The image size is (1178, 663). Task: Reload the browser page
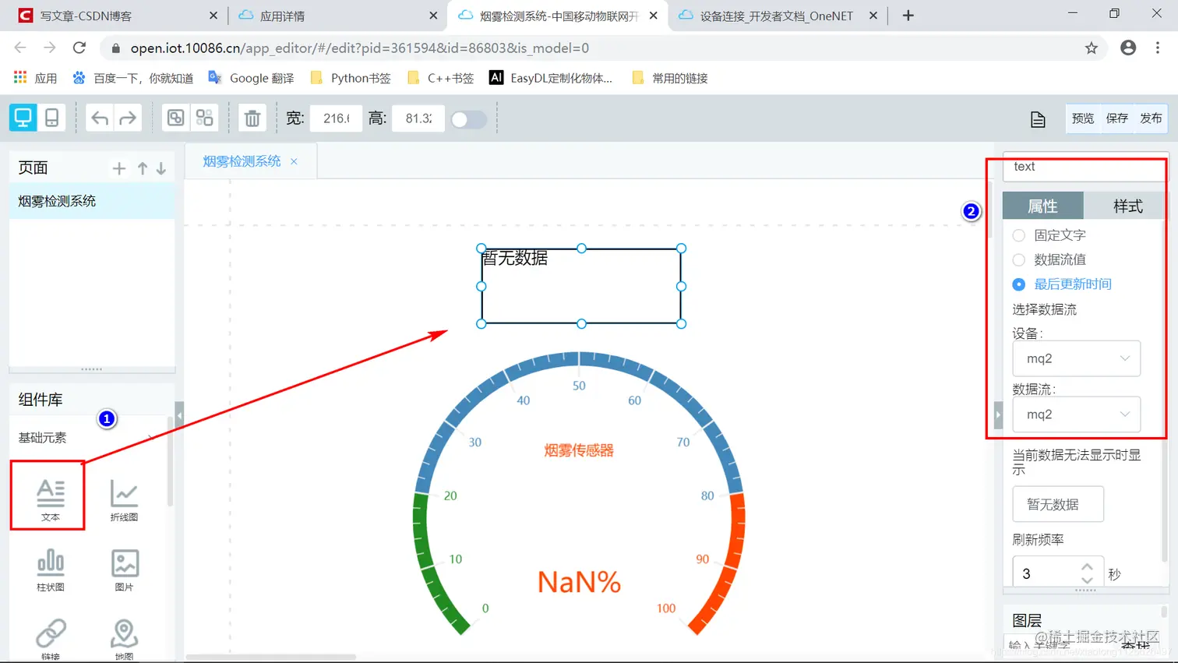point(79,48)
